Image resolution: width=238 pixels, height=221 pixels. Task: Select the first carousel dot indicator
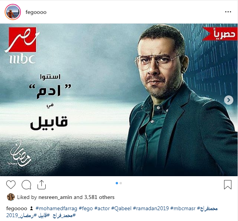[117, 183]
